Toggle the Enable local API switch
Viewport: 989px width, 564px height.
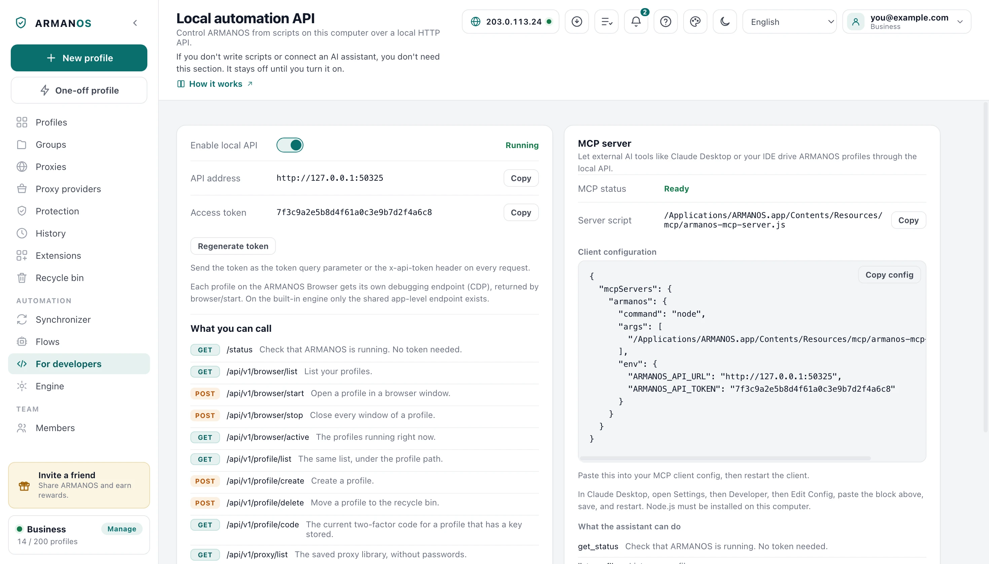click(290, 145)
